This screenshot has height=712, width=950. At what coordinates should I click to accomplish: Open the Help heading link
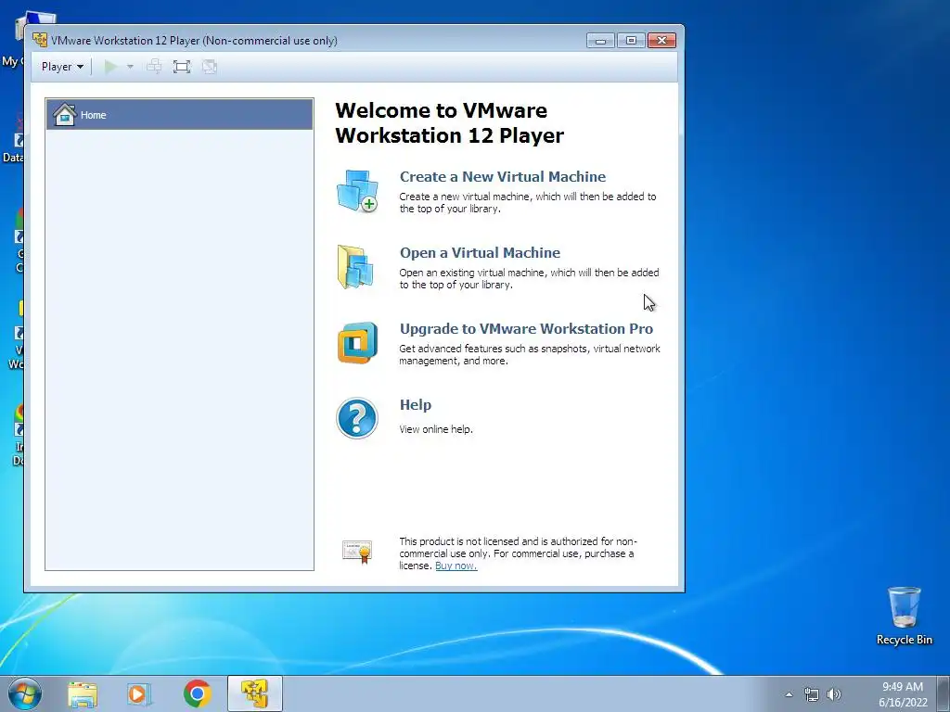(416, 405)
